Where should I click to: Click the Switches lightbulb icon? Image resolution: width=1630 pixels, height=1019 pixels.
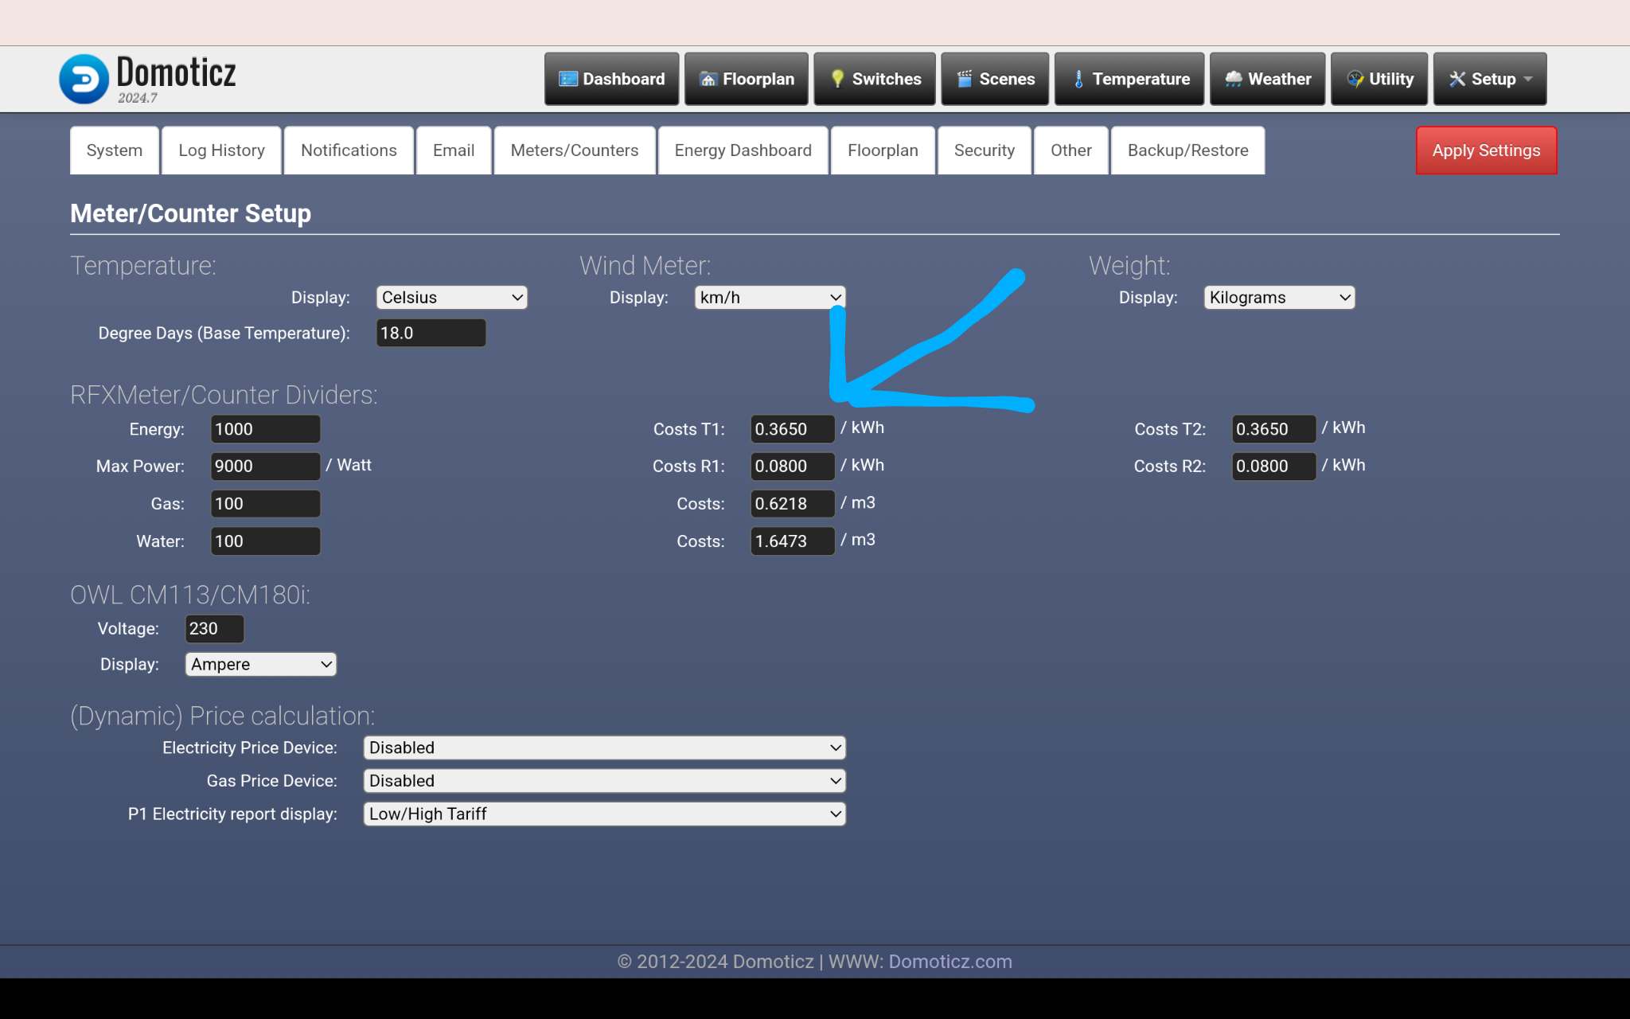[x=837, y=79]
